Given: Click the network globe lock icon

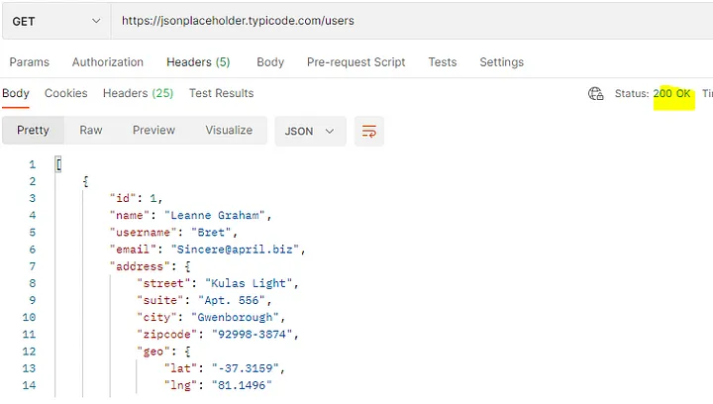Looking at the screenshot, I should coord(596,94).
